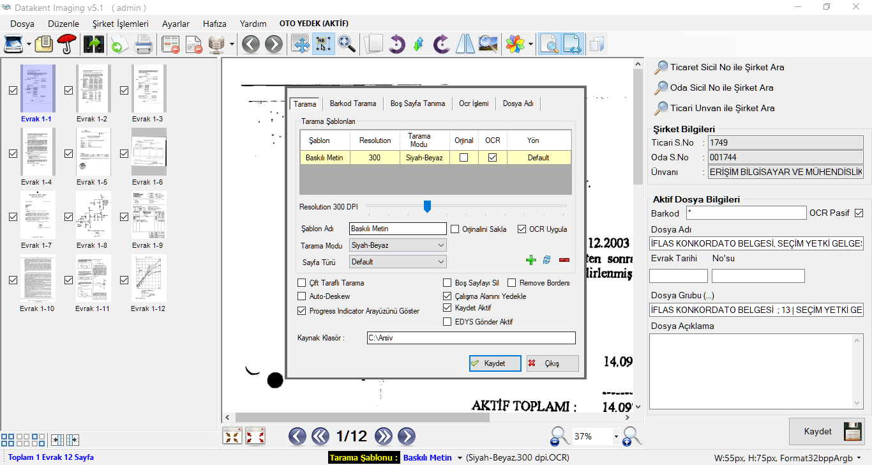Click Ticari Unvan ile Şirket Ara
This screenshot has width=872, height=465.
click(x=722, y=108)
